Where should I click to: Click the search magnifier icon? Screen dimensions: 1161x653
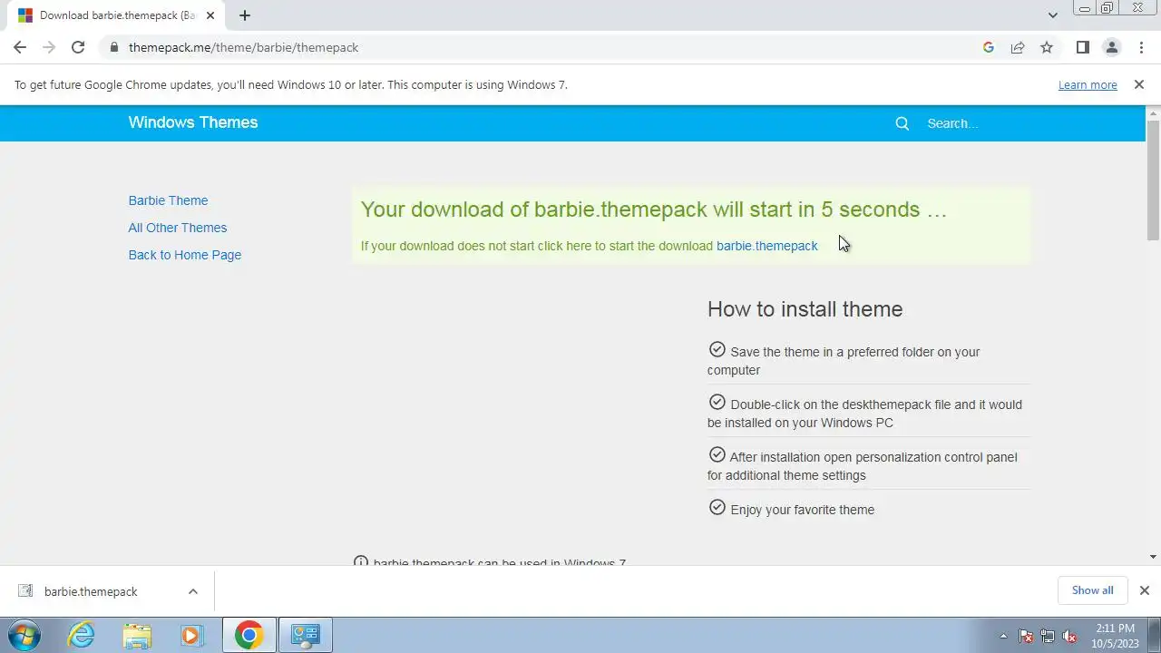click(x=902, y=123)
